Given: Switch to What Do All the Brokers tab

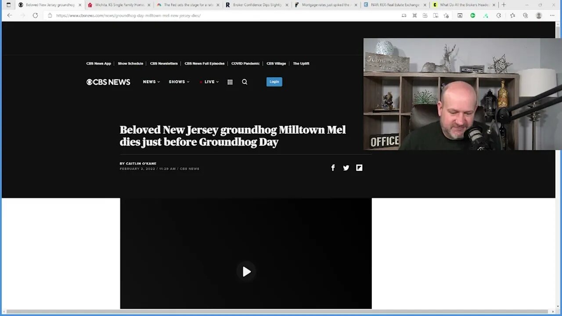Looking at the screenshot, I should [x=464, y=5].
